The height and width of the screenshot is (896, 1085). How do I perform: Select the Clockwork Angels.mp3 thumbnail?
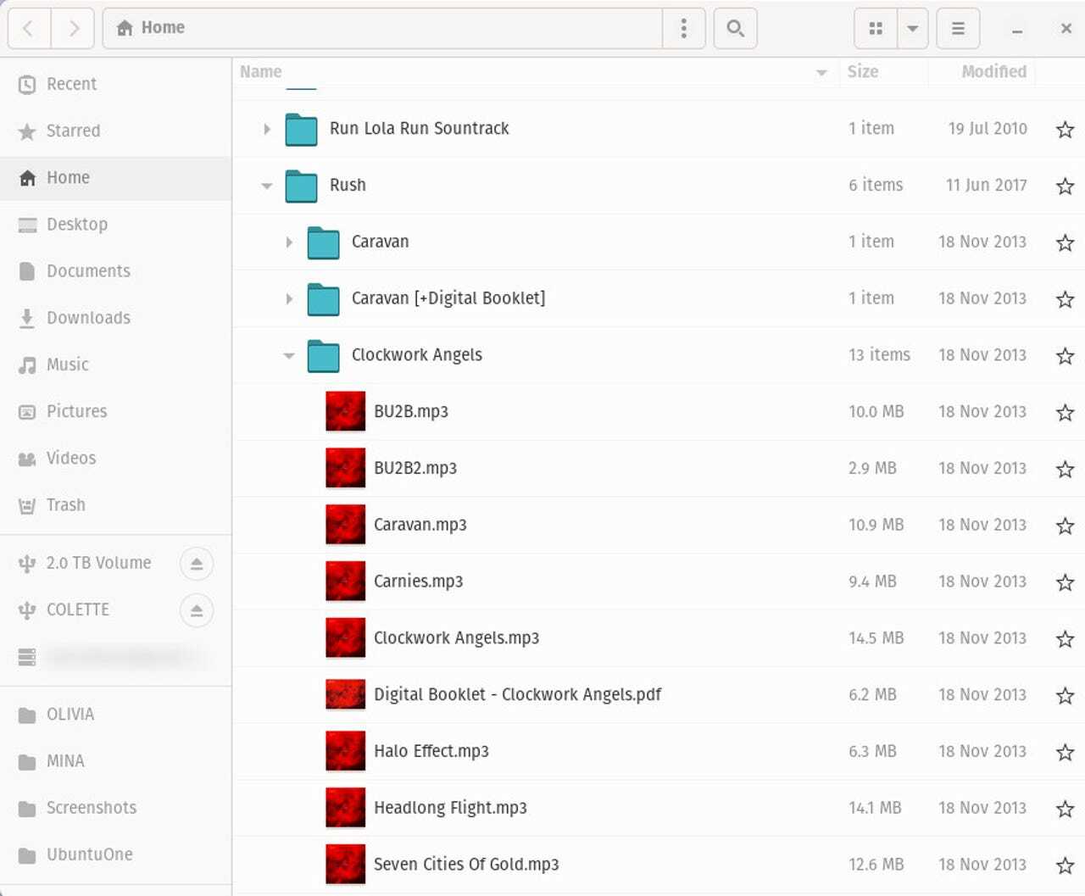[x=346, y=638]
